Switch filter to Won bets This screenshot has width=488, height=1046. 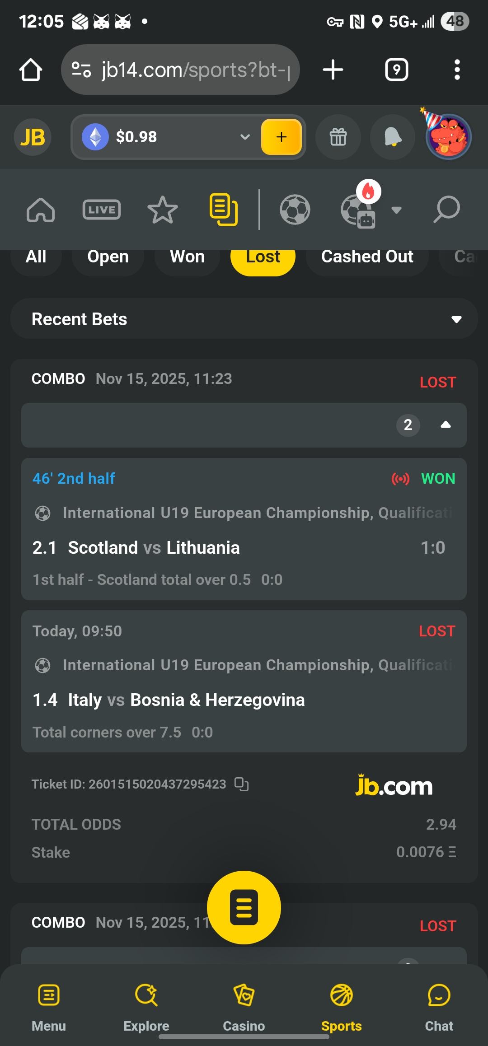[x=187, y=257]
